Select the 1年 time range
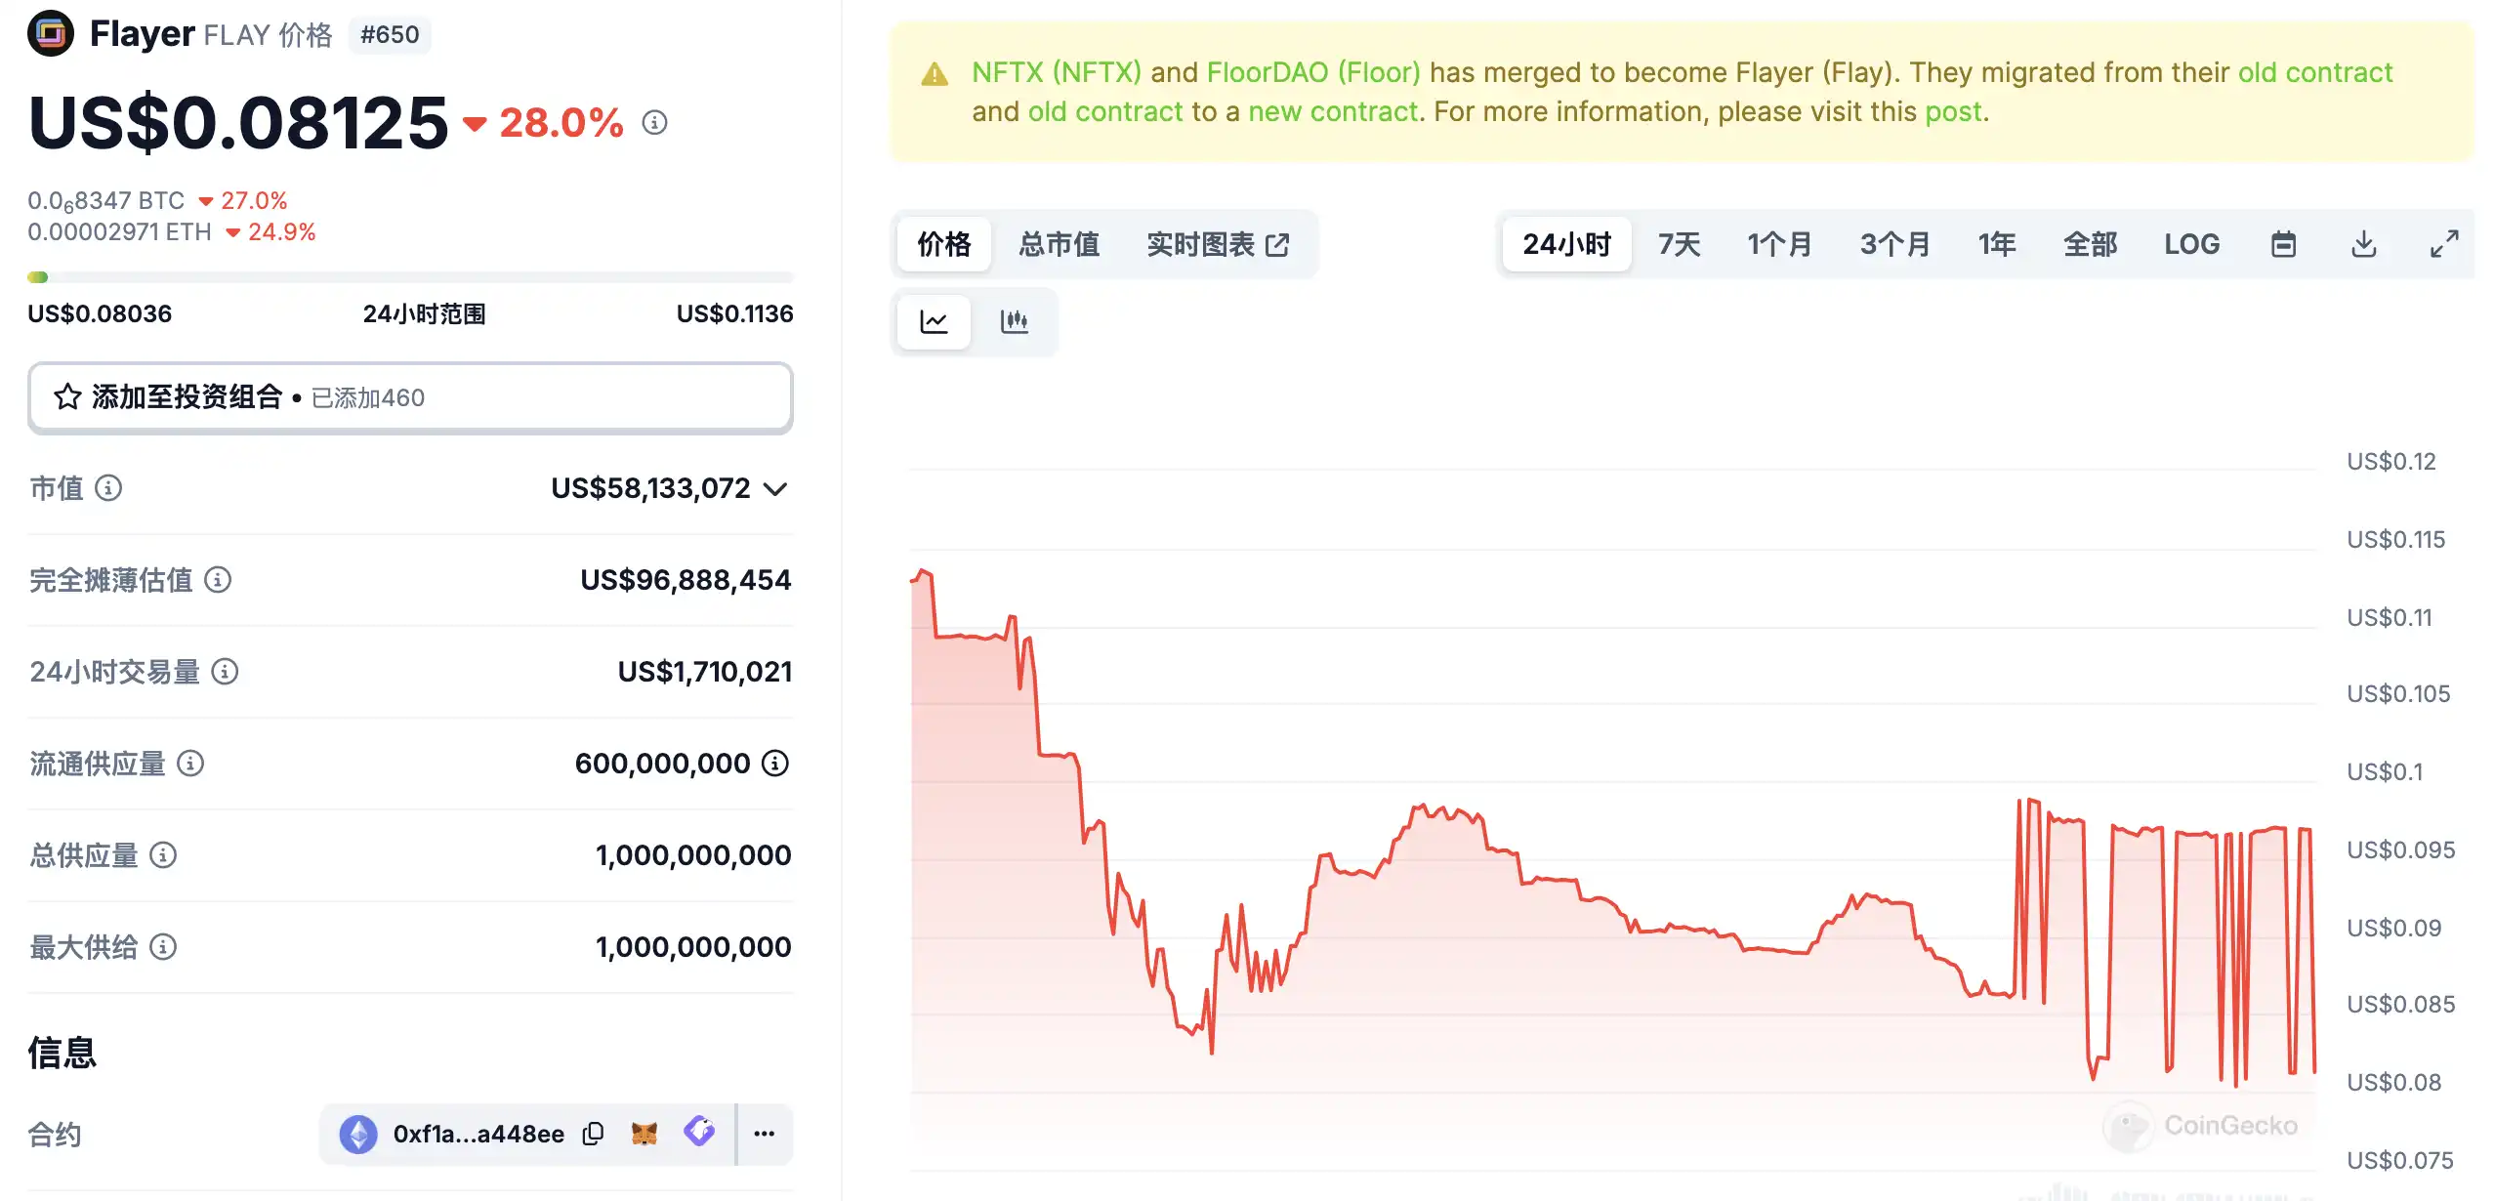 (x=1996, y=244)
